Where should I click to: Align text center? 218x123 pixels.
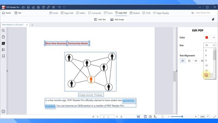[189, 61]
